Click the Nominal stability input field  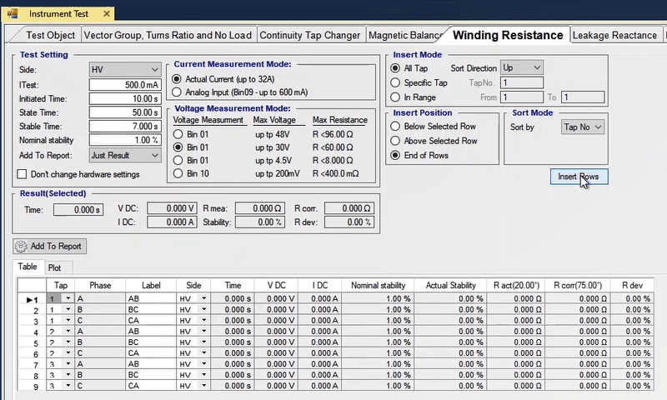[x=124, y=140]
